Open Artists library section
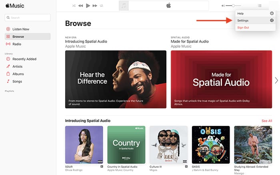This screenshot has width=280, height=175. click(x=28, y=67)
